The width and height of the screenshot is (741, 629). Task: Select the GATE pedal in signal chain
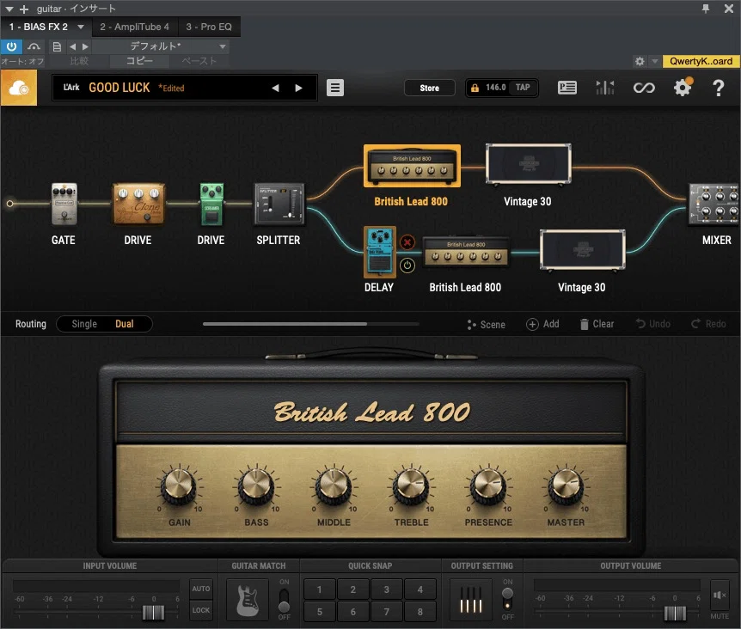tap(64, 204)
